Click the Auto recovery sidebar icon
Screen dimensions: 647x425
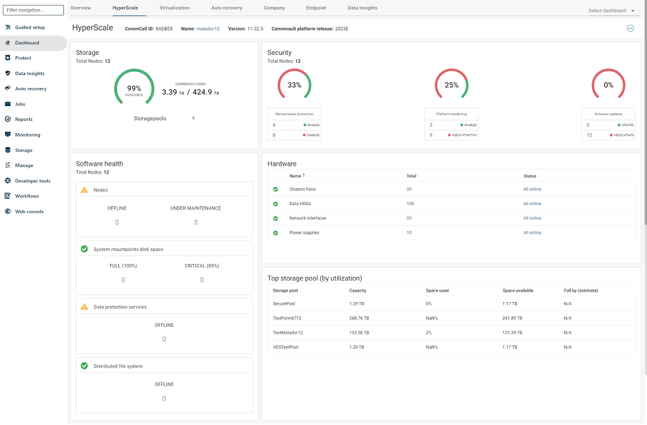7,88
